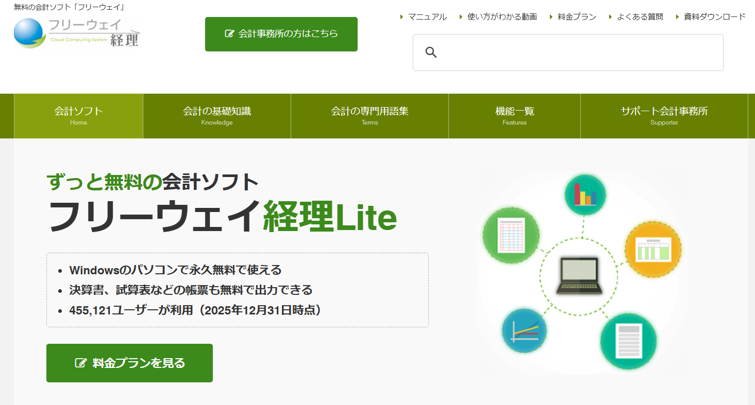This screenshot has height=405, width=755.
Task: Go to 会計の専門用語集 Terms tab
Action: tap(370, 116)
